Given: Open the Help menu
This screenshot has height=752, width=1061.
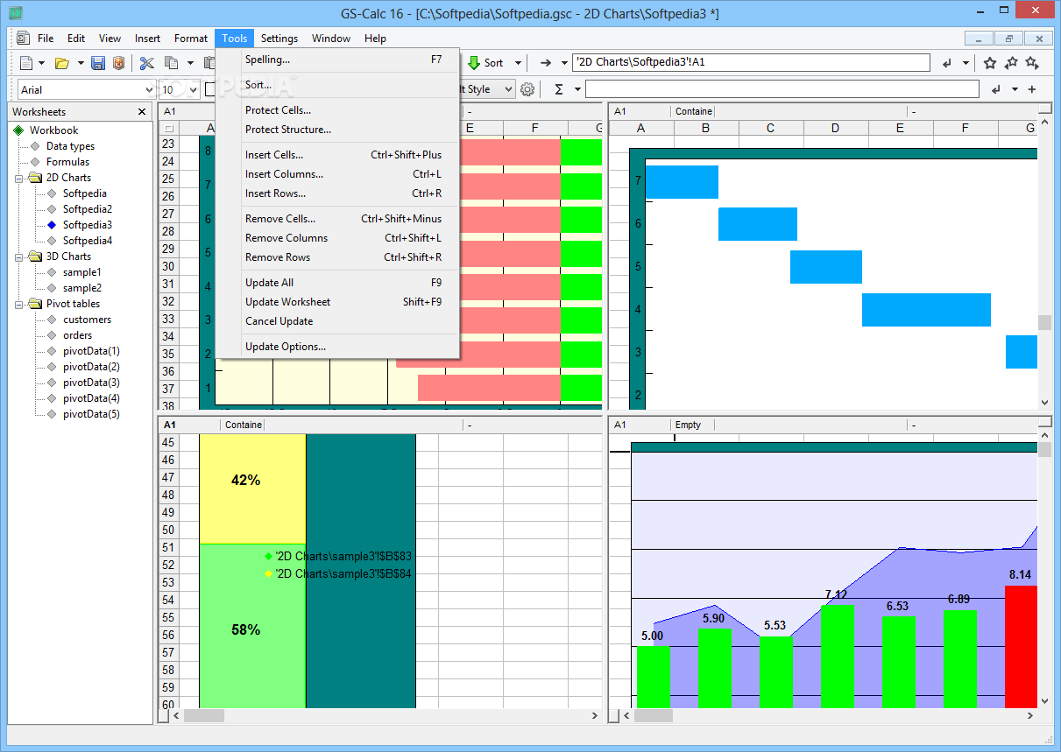Looking at the screenshot, I should 375,39.
